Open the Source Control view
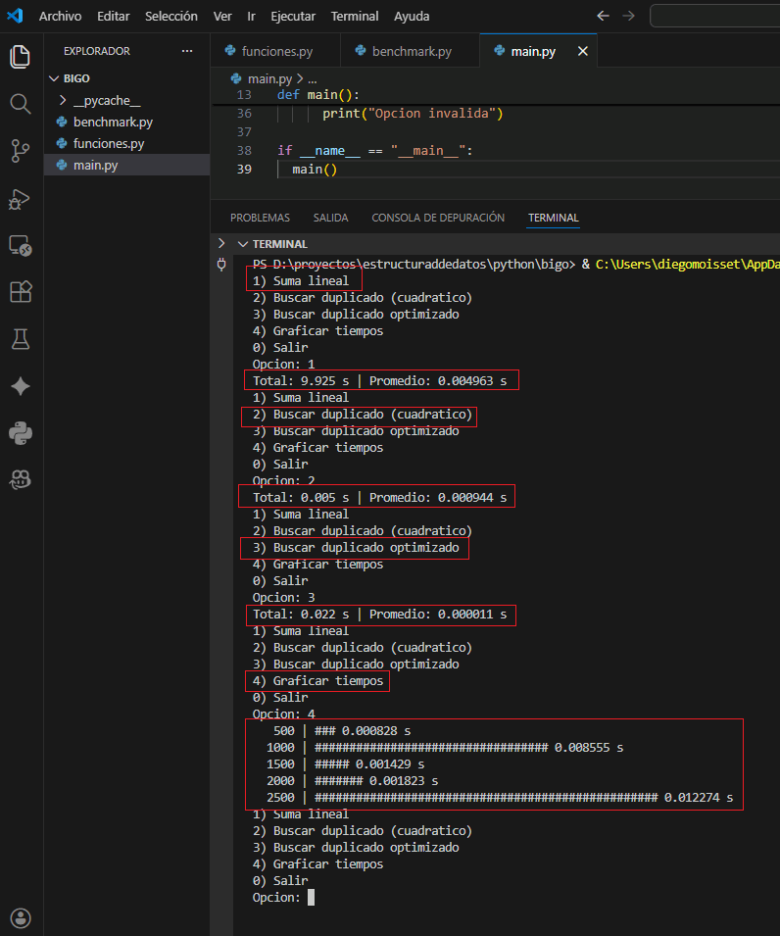 point(21,150)
